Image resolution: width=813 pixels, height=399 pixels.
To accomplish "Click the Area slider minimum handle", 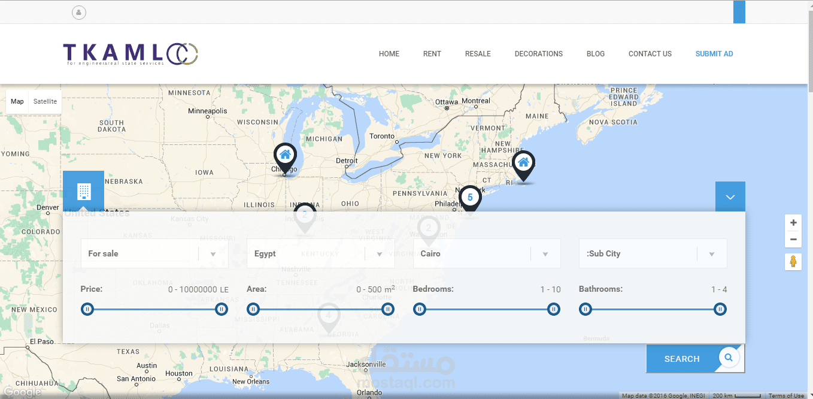I will point(253,309).
